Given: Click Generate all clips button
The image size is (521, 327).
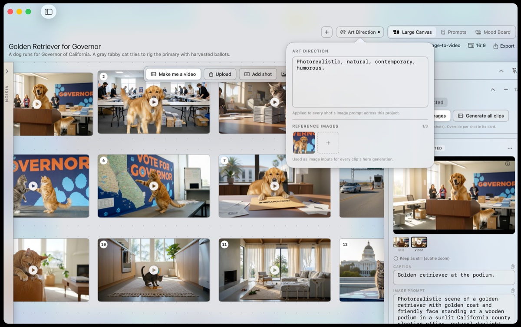Looking at the screenshot, I should click(481, 116).
